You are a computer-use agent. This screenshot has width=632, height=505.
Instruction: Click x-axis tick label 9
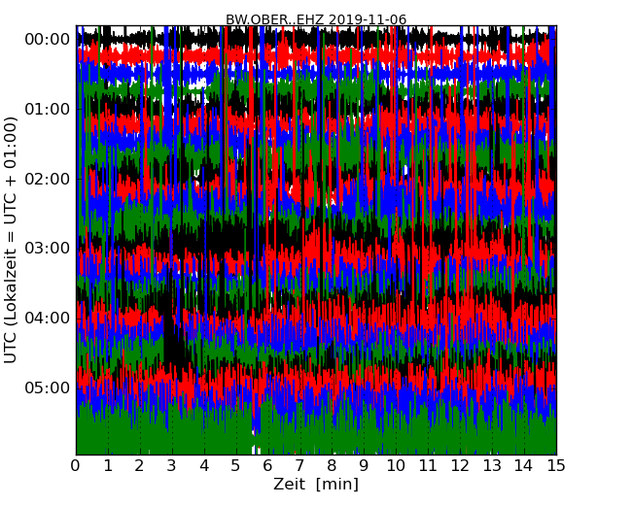(364, 466)
